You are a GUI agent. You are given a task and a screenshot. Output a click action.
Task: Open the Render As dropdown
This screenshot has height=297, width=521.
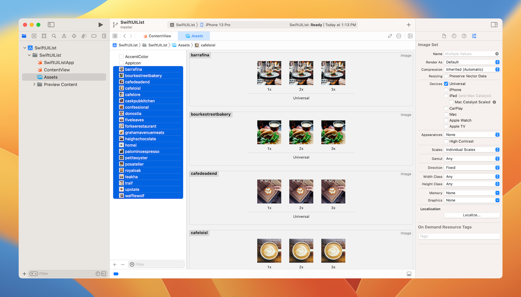pos(472,62)
